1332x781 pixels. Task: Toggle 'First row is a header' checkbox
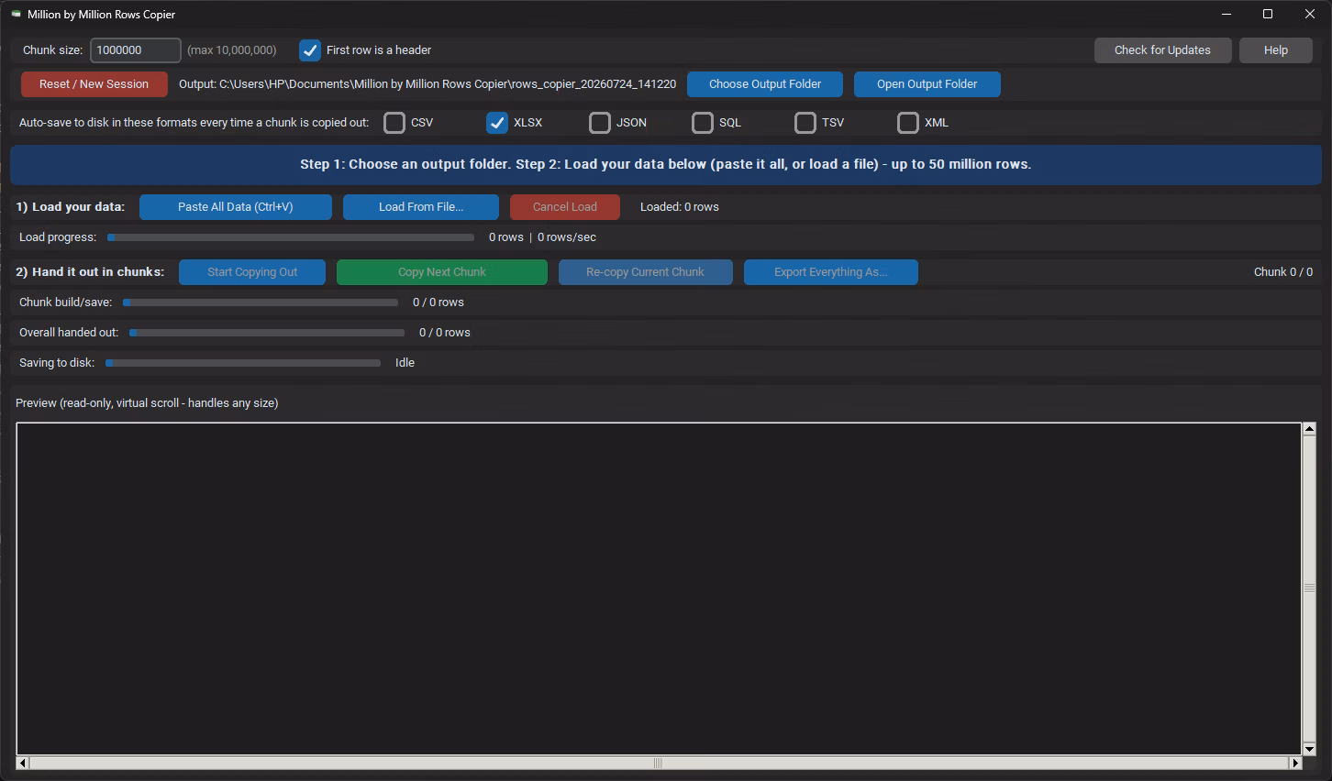tap(310, 50)
